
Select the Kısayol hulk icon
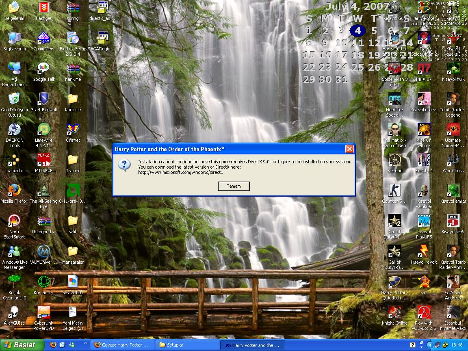pos(453,72)
